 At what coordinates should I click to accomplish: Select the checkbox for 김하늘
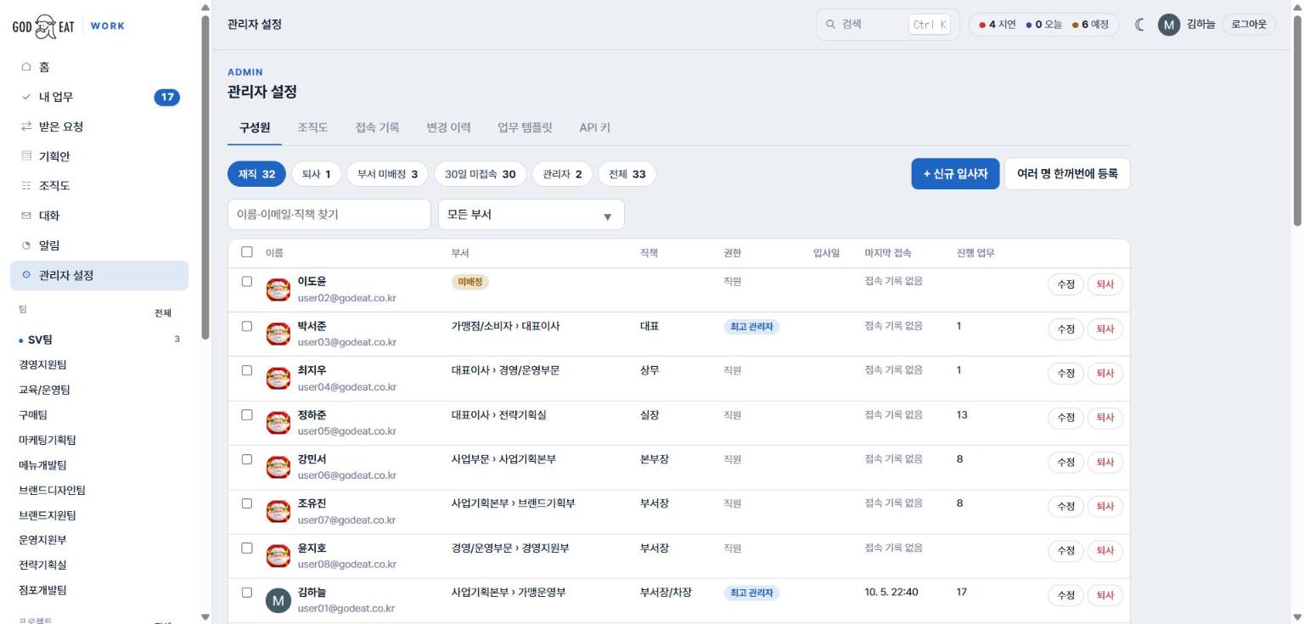[x=247, y=593]
